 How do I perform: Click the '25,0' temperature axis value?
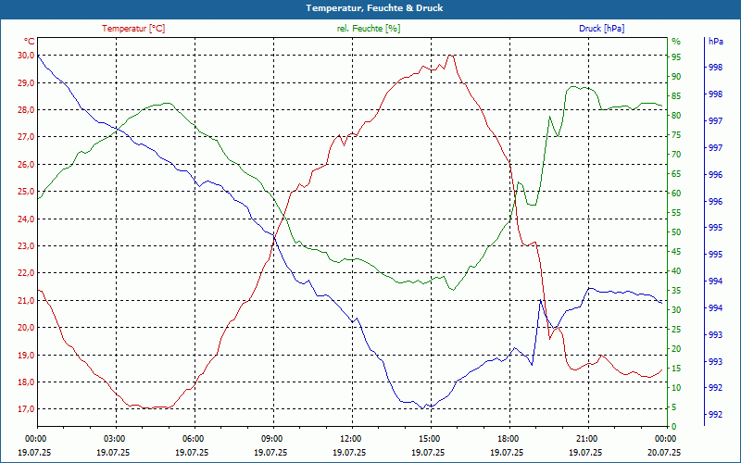(x=26, y=192)
